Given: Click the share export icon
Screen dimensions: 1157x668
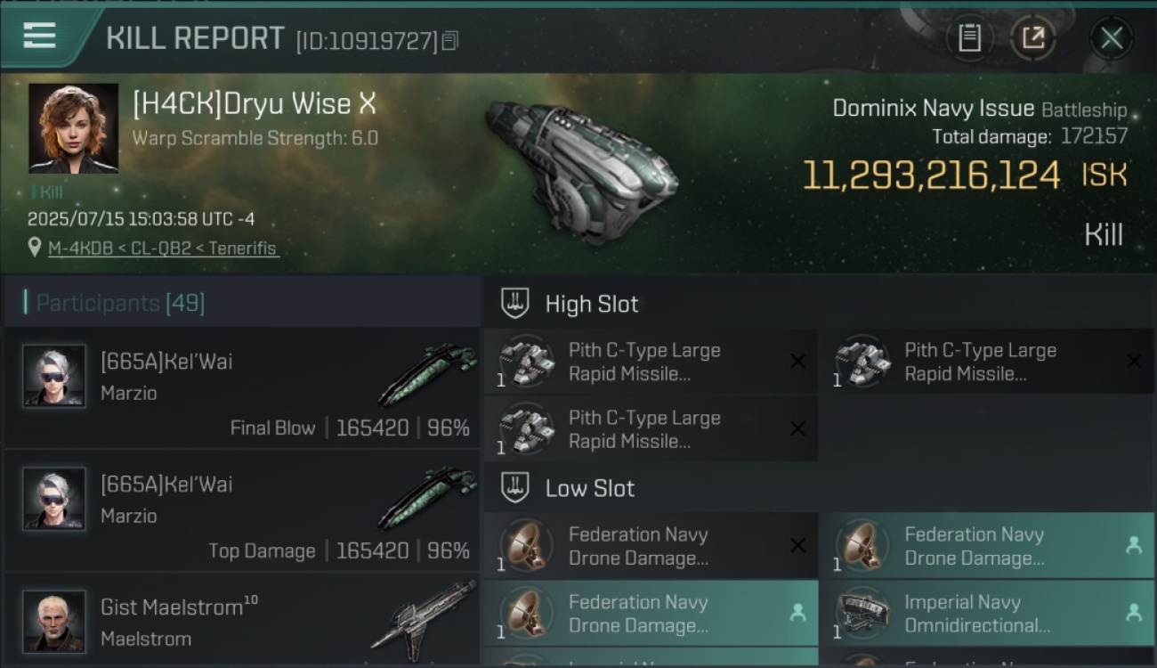Looking at the screenshot, I should (x=1033, y=38).
